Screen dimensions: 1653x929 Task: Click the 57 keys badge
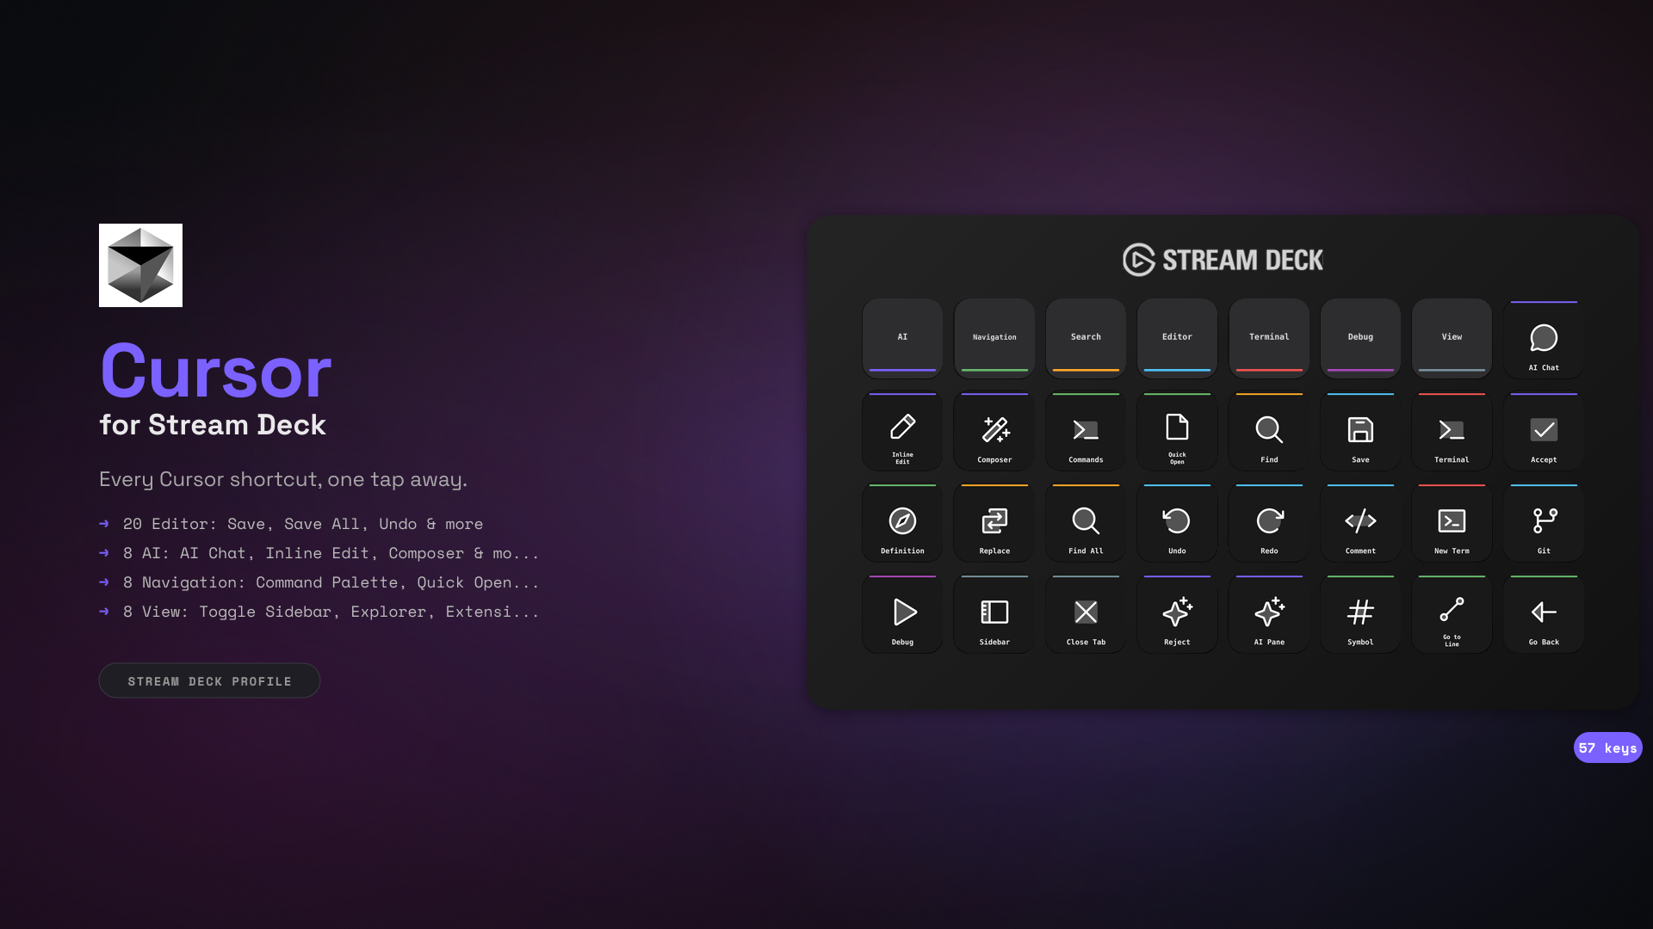coord(1607,748)
